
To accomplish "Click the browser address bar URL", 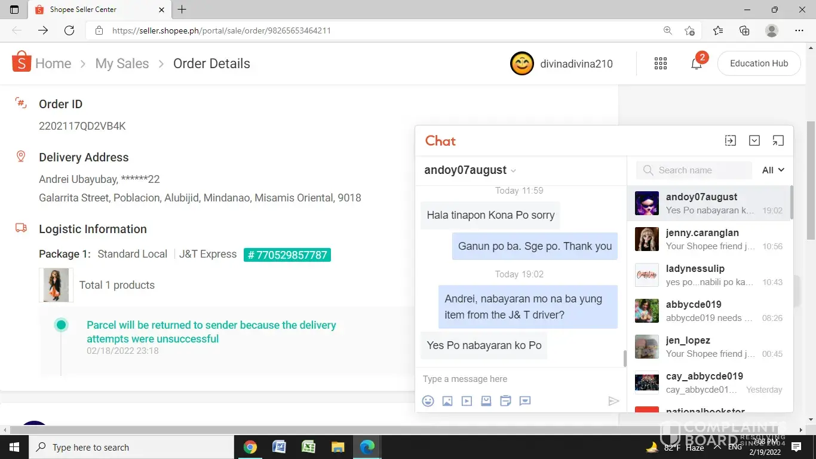I will click(x=221, y=30).
